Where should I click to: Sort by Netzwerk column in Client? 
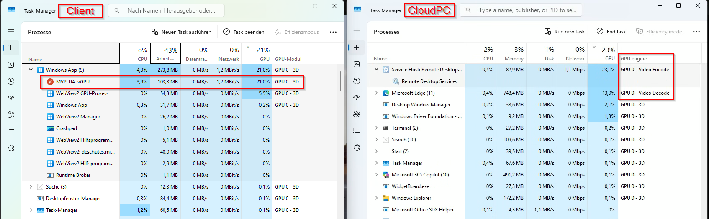tap(226, 54)
